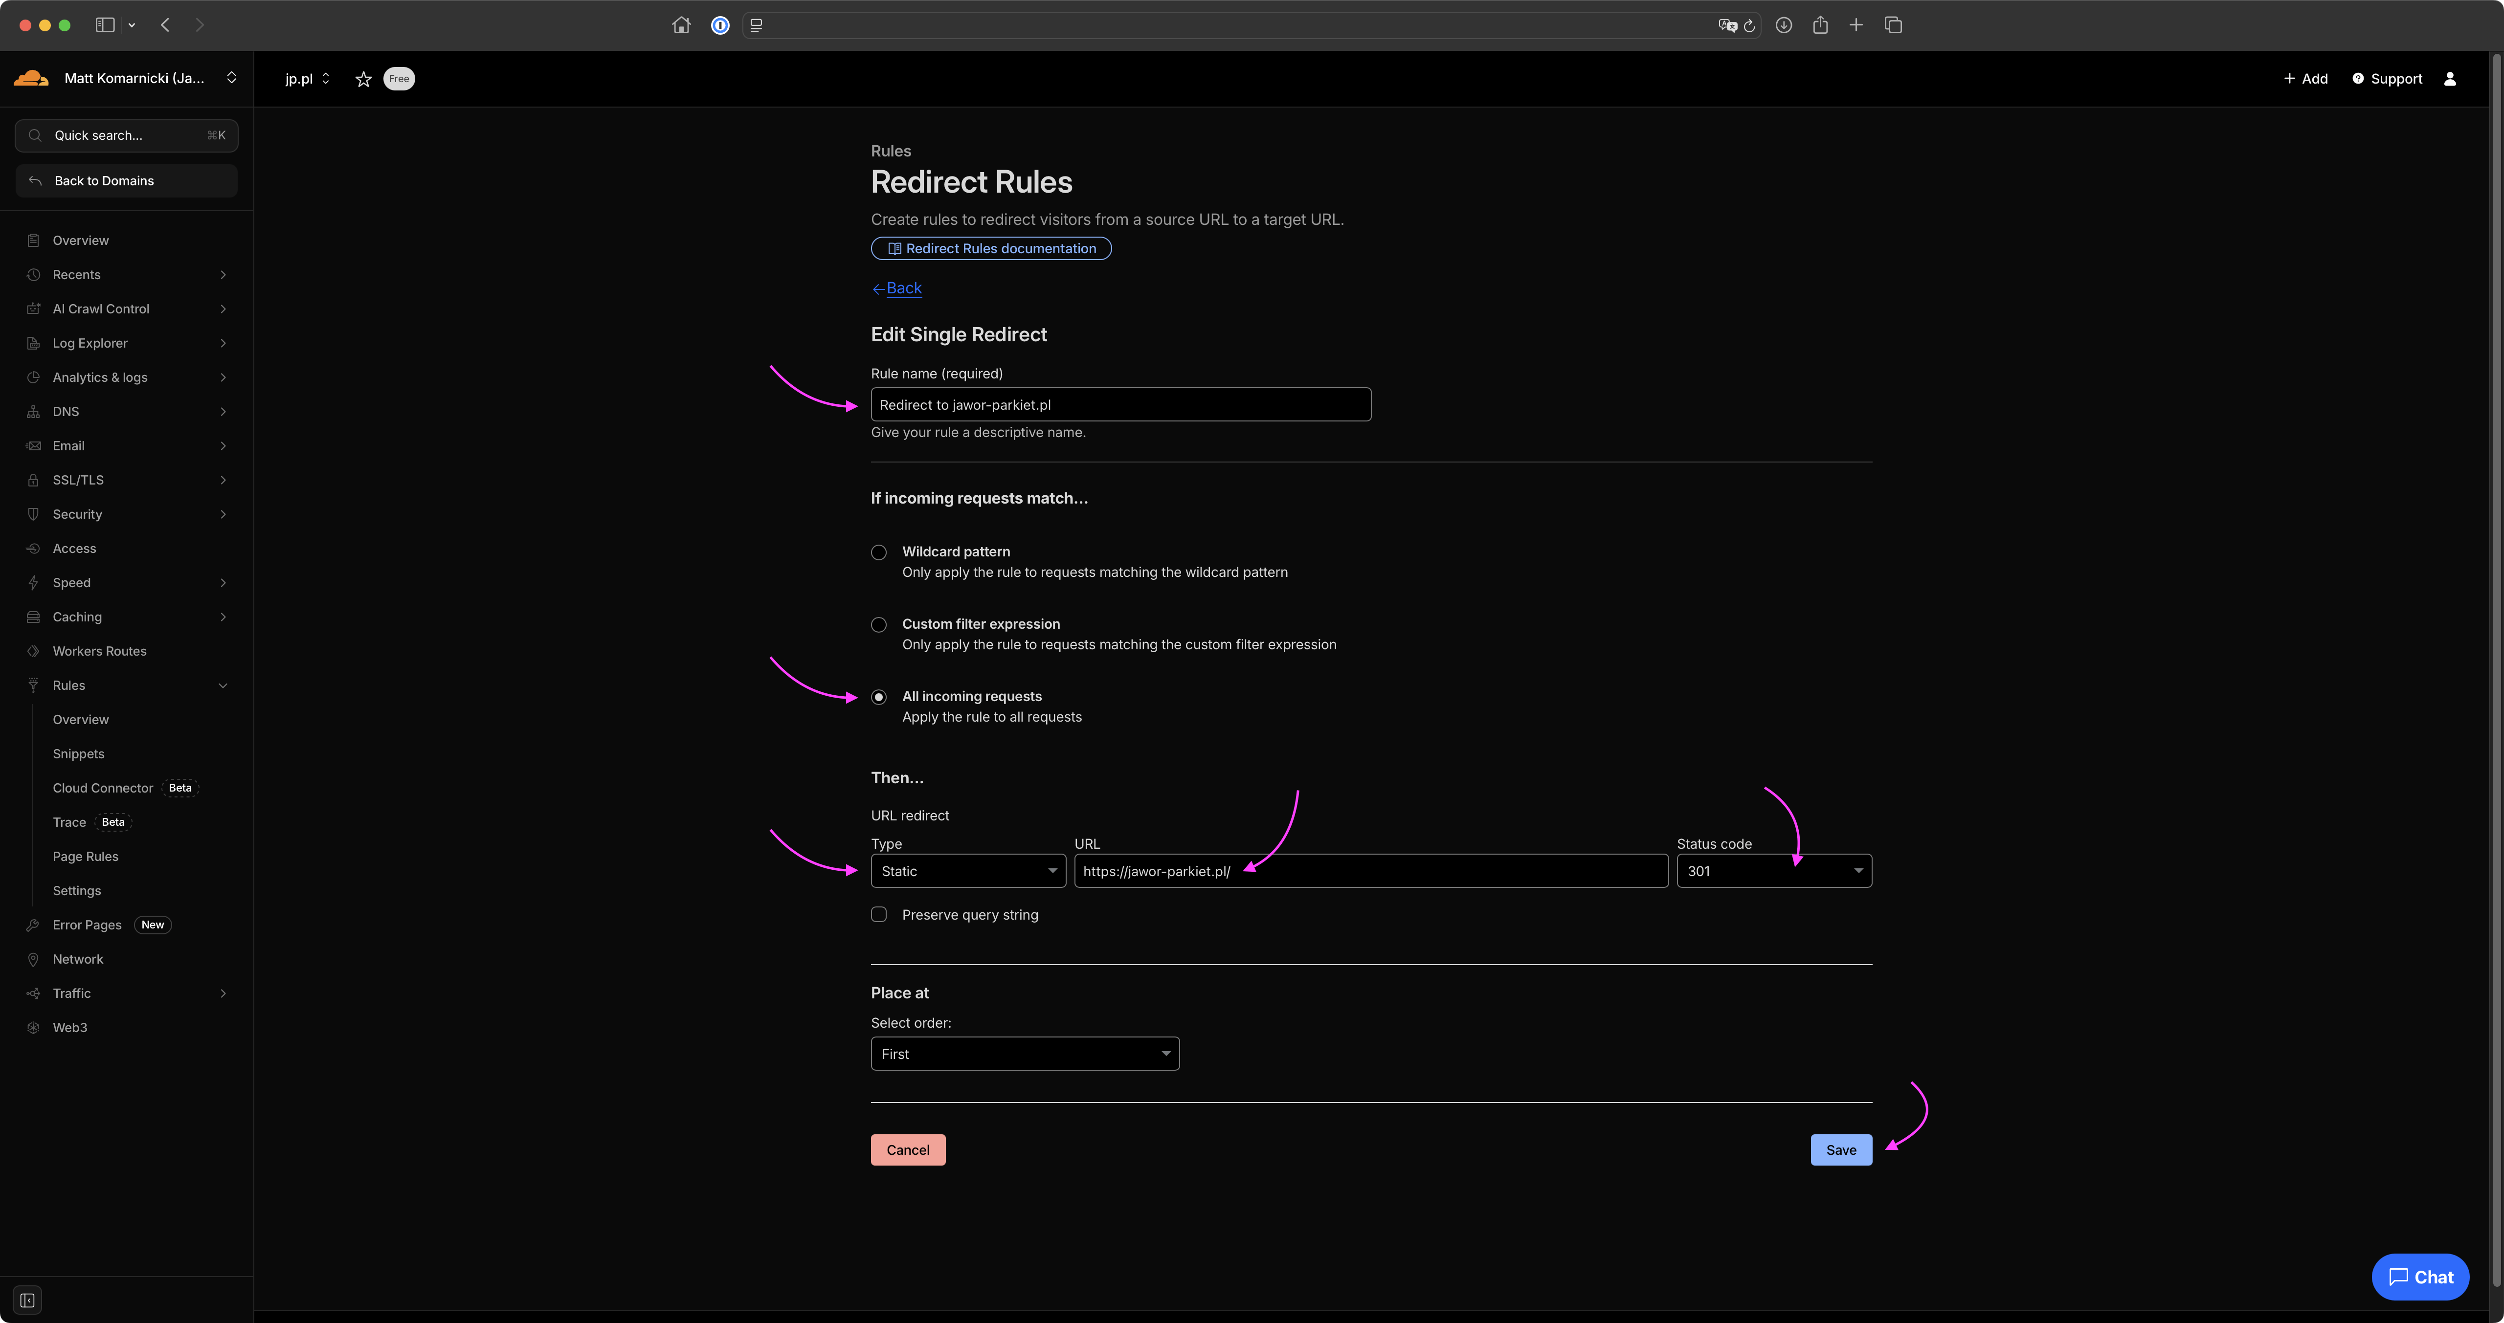
Task: Enable Preserve query string checkbox
Action: (x=879, y=915)
